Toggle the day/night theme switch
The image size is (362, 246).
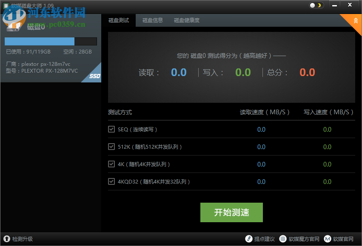click(x=316, y=5)
